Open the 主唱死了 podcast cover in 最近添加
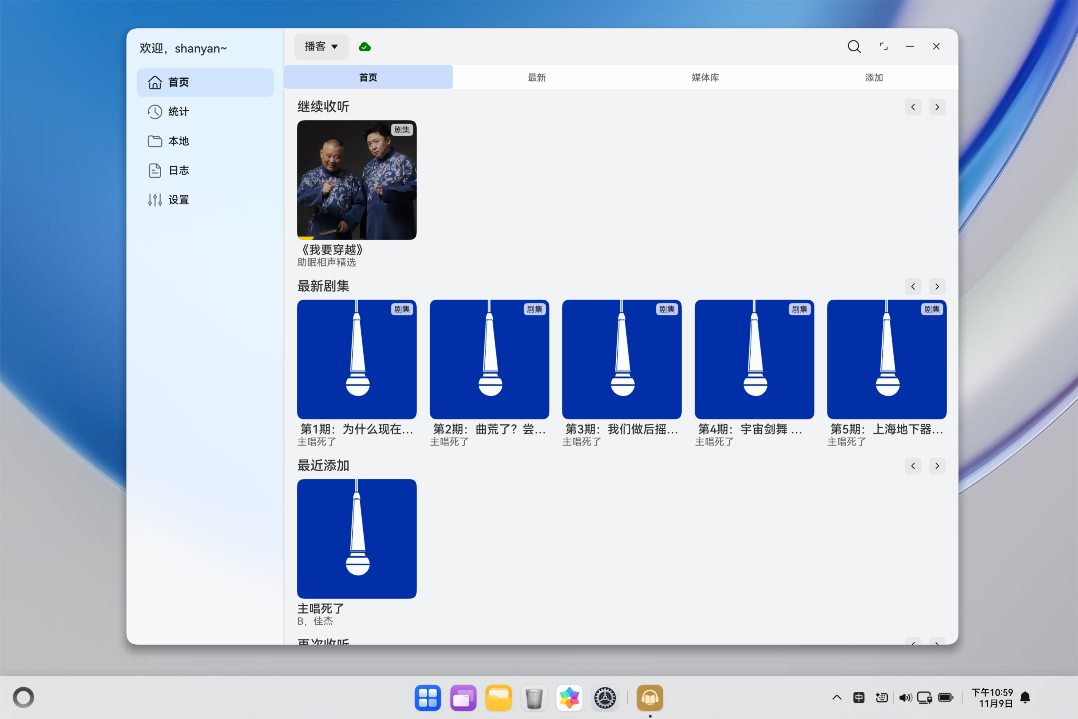1078x719 pixels. click(357, 538)
